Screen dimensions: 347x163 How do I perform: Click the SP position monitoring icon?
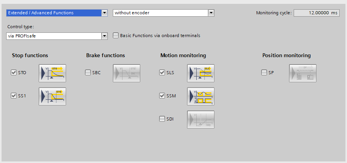(303, 73)
